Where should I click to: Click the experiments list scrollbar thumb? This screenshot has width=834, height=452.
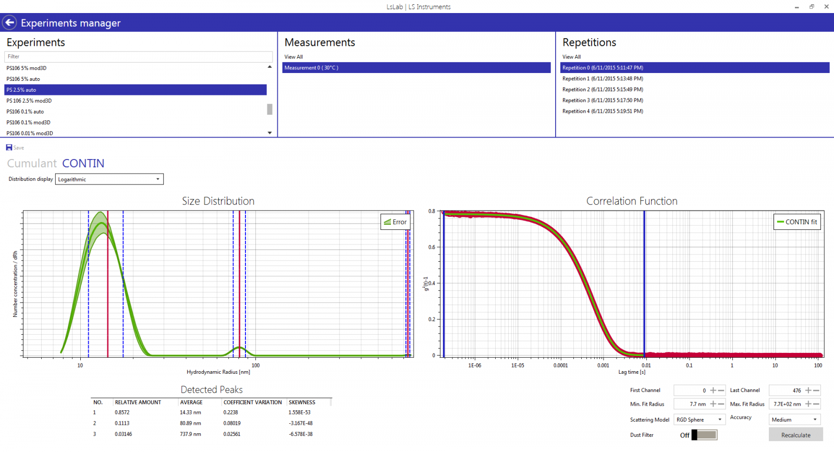(269, 109)
